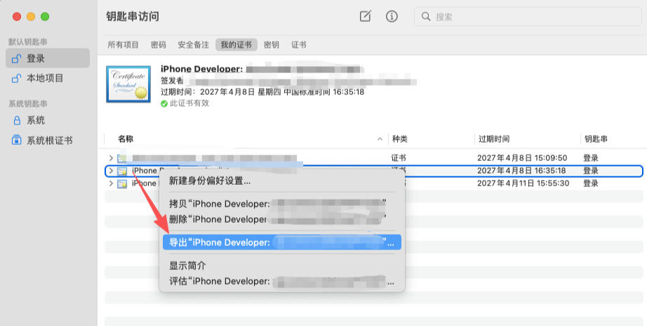This screenshot has height=326, width=647.
Task: Expand the first certificate row chevron
Action: point(111,158)
